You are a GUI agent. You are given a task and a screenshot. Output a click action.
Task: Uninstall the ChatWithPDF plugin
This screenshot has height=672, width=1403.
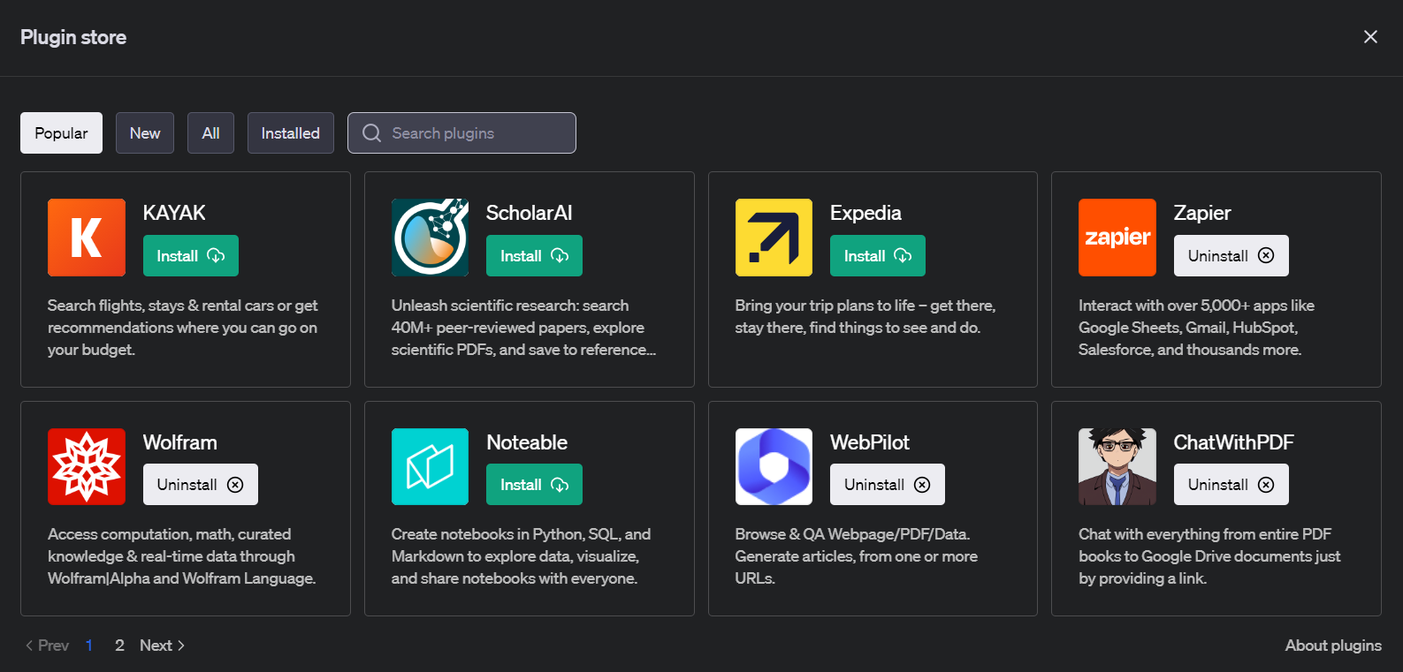click(1231, 485)
